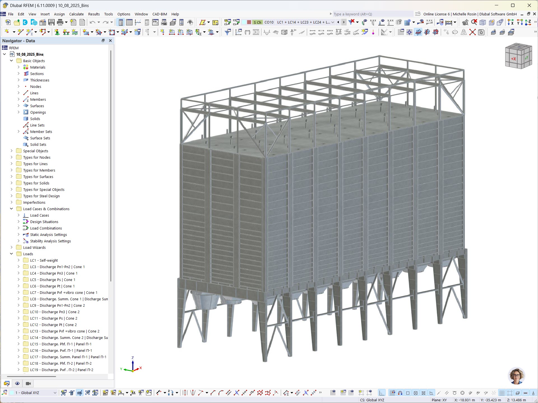Toggle the visibility eye icon below the navigator
This screenshot has height=403, width=538.
(17, 383)
